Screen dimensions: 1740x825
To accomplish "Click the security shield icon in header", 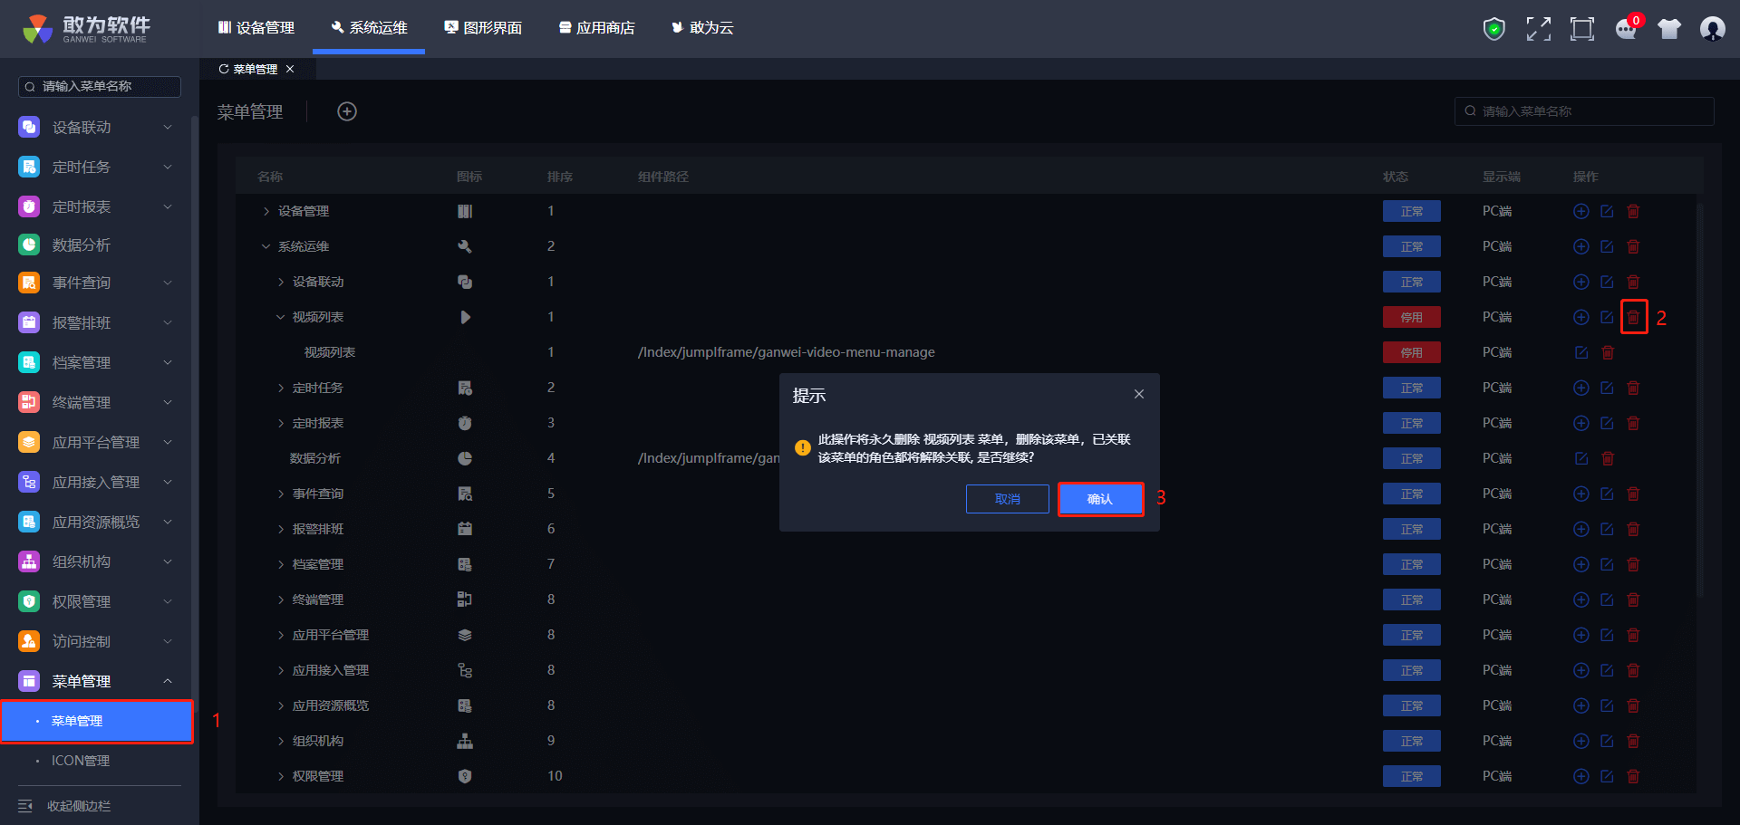I will tap(1493, 29).
